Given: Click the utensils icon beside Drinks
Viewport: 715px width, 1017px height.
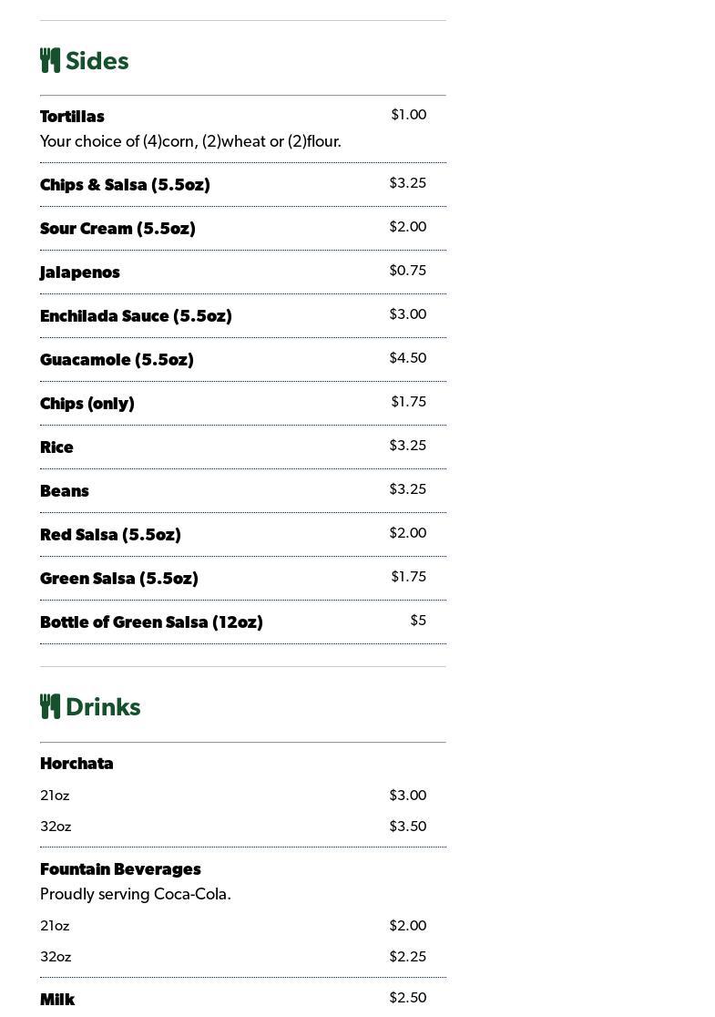Looking at the screenshot, I should [x=50, y=706].
